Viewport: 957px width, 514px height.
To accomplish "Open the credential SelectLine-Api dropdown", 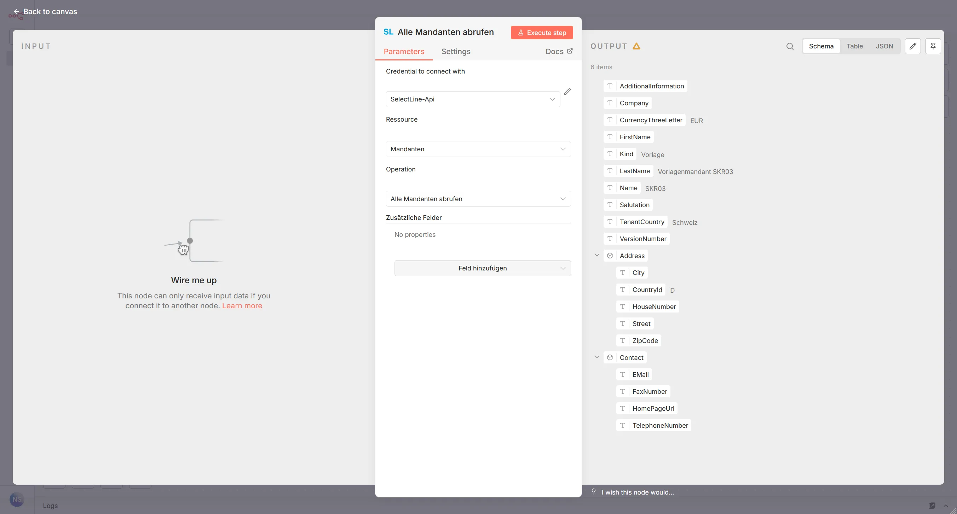I will coord(473,99).
